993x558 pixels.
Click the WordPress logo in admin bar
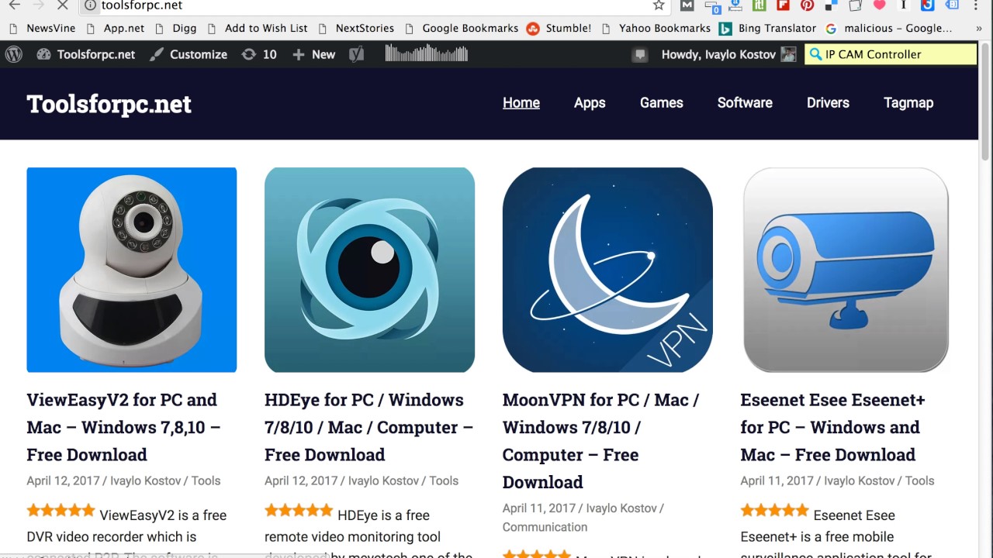pos(14,54)
